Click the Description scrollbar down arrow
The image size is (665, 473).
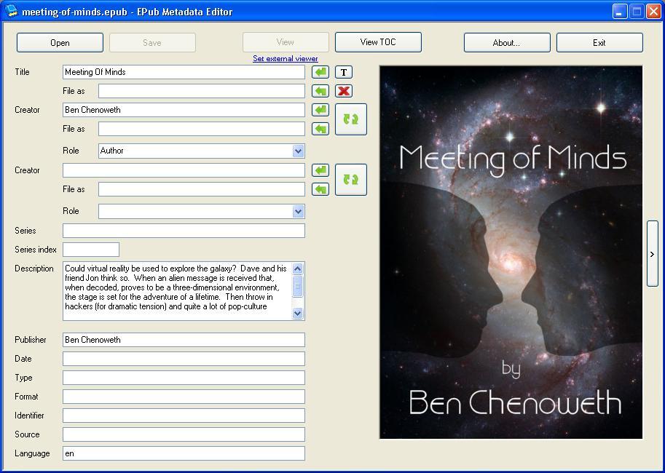click(x=296, y=314)
